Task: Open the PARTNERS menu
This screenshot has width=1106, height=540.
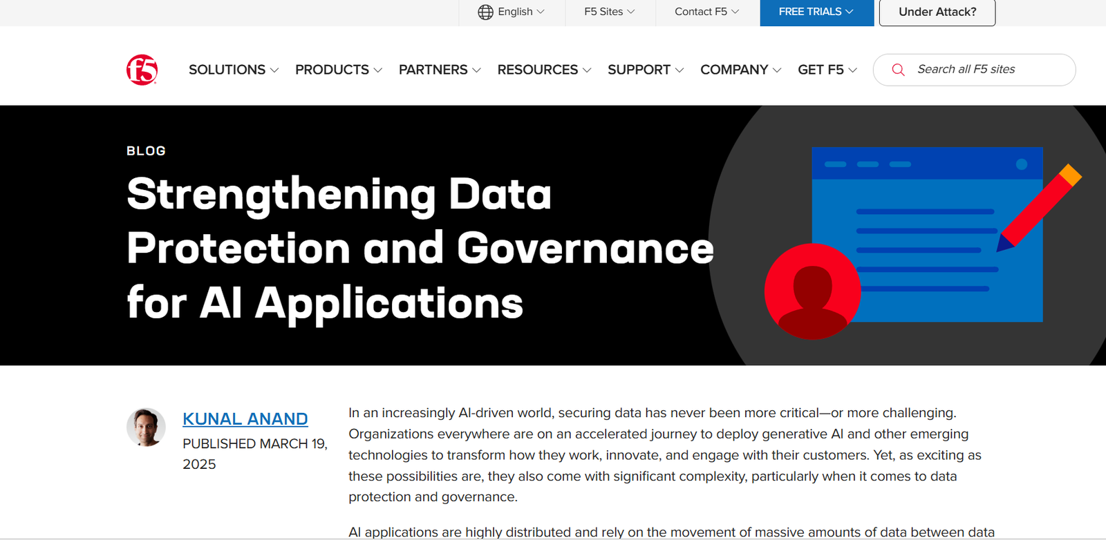Action: [x=439, y=70]
